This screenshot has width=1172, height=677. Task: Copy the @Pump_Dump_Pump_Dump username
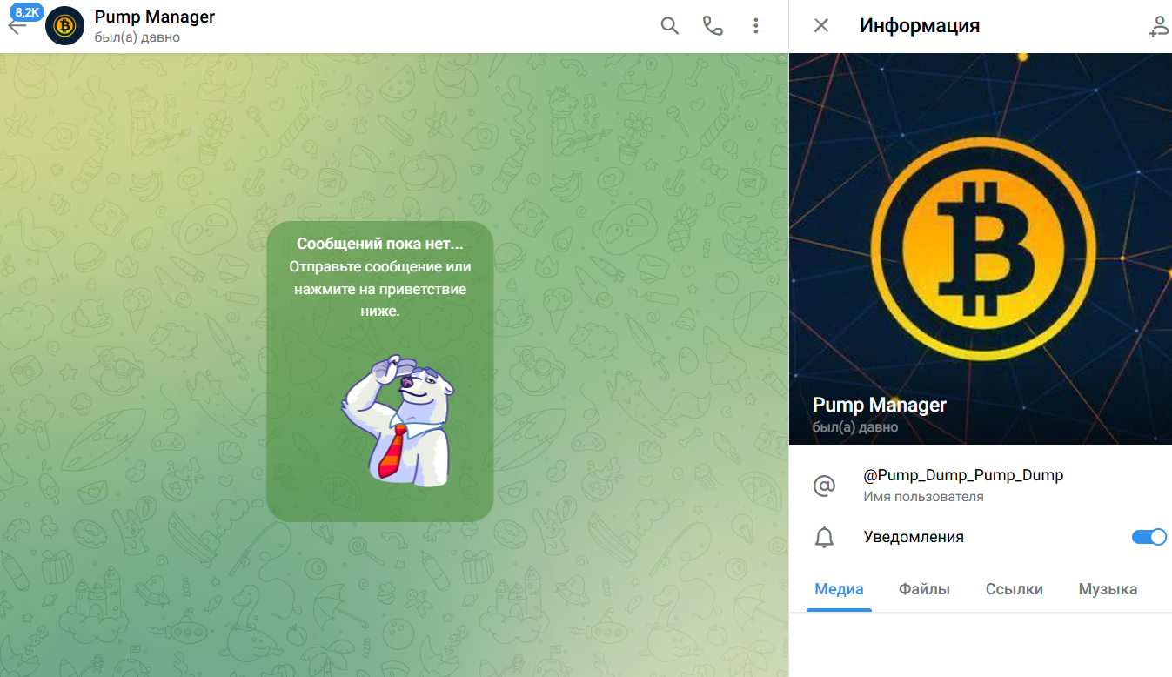click(963, 475)
